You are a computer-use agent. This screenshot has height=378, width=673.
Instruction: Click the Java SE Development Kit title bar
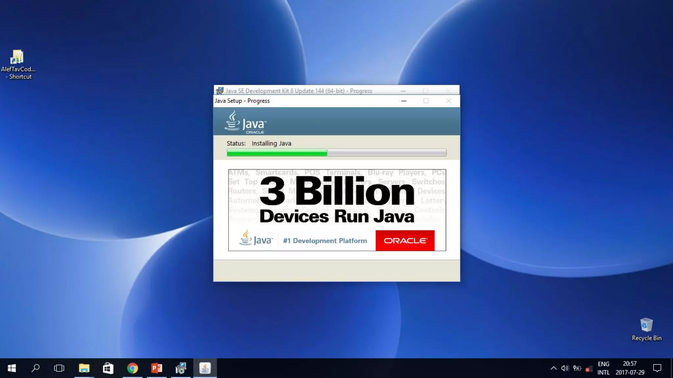[x=336, y=91]
